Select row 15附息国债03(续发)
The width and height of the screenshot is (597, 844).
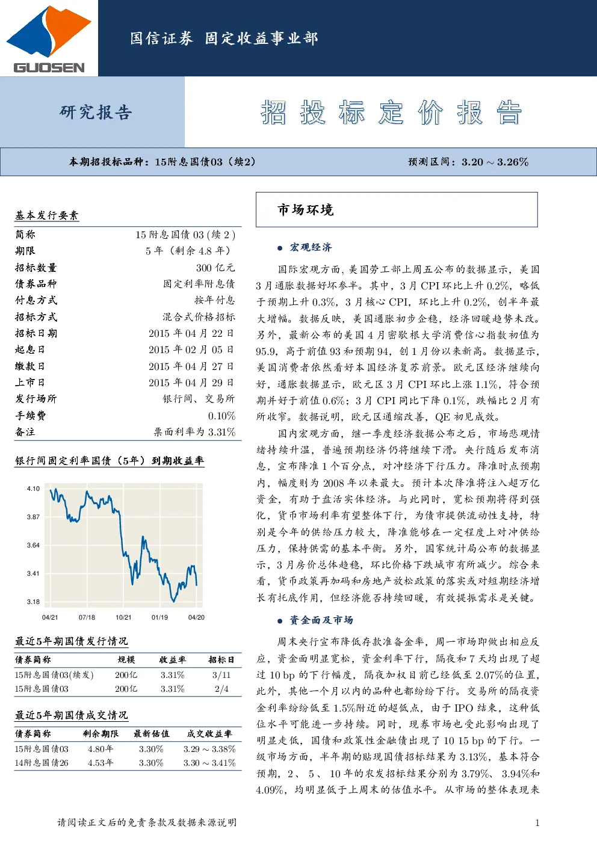pyautogui.click(x=128, y=675)
